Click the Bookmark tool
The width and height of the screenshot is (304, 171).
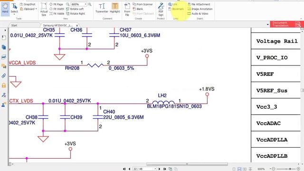[x=176, y=9]
